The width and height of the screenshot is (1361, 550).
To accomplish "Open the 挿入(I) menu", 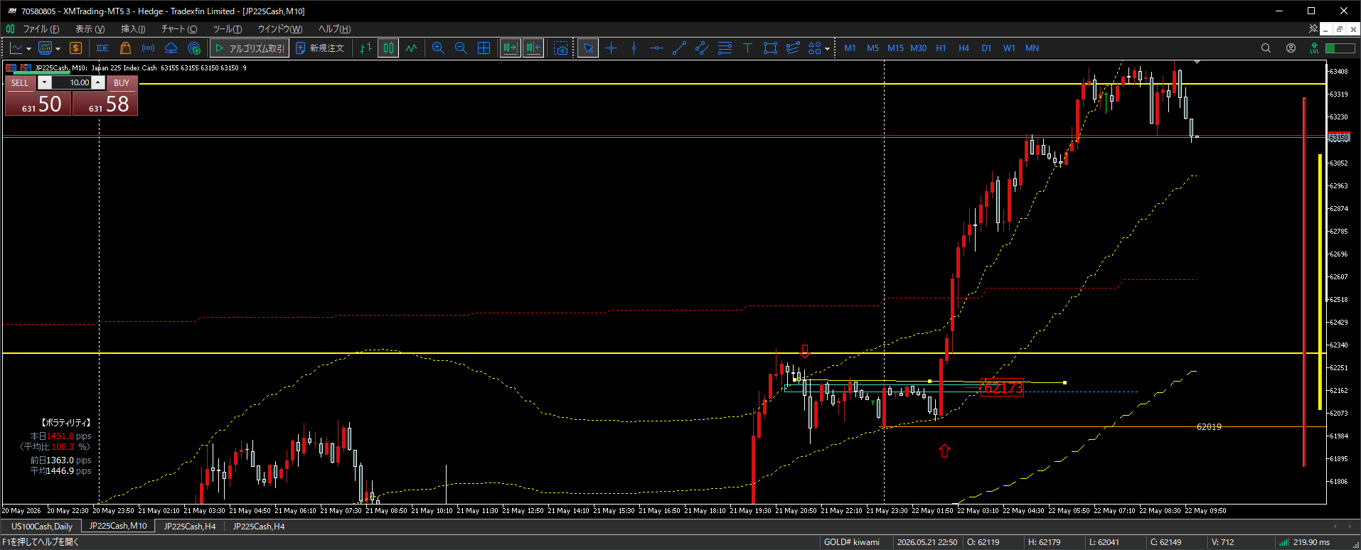I will pyautogui.click(x=133, y=29).
